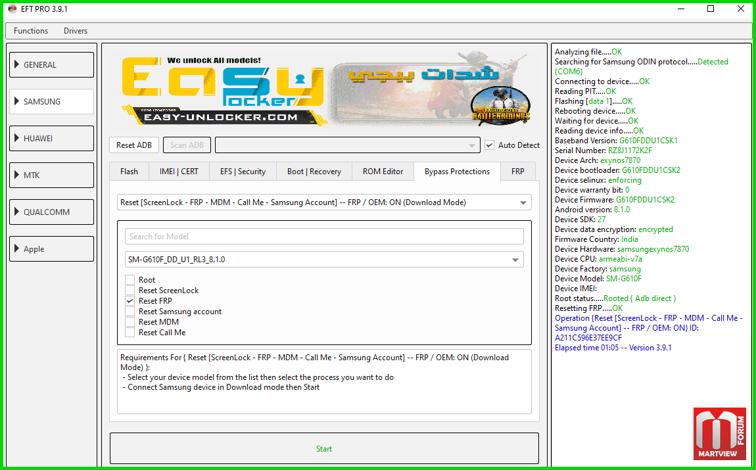Enable the Root checkbox
Image resolution: width=756 pixels, height=470 pixels.
pos(130,280)
